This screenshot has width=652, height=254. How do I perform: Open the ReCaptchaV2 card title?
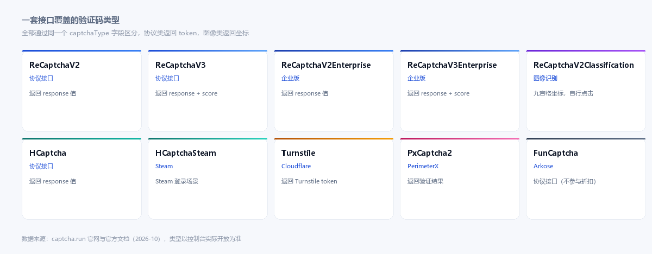54,65
